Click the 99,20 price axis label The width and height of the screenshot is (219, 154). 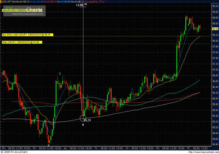coord(215,6)
